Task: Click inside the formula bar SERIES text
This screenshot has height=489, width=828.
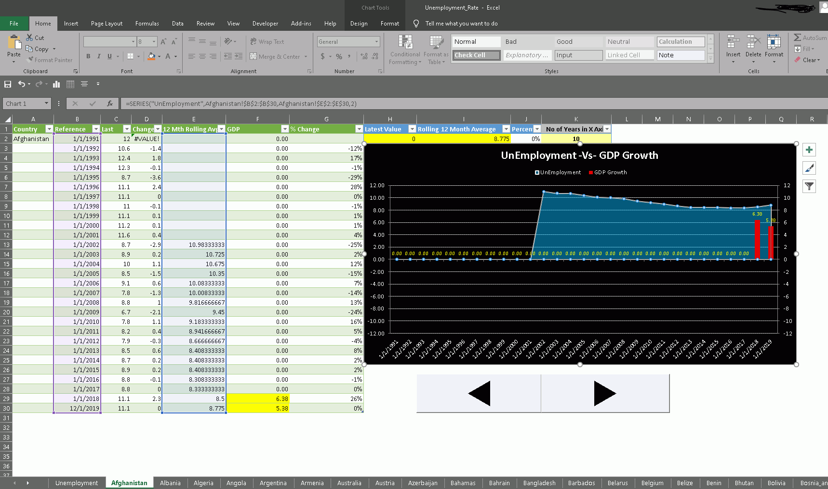Action: pos(241,103)
